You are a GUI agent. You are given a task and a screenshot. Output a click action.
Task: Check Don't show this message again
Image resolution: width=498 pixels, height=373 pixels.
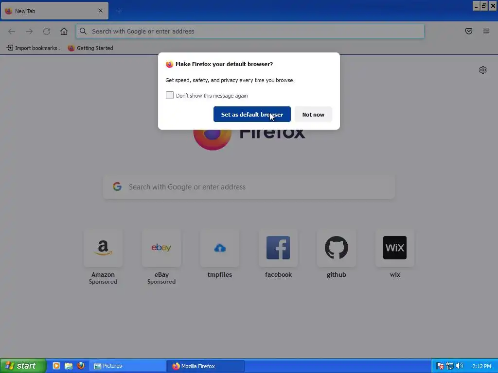click(170, 95)
